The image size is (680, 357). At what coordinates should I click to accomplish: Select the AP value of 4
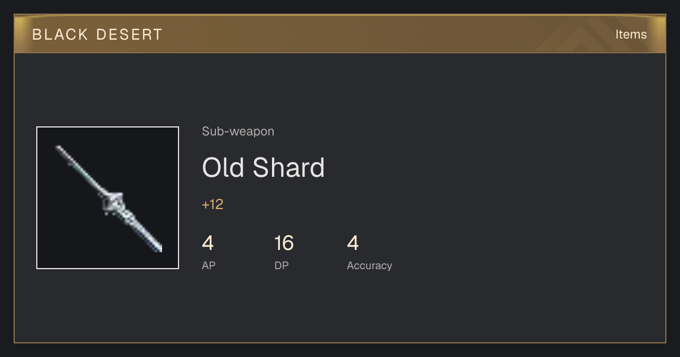pos(208,243)
